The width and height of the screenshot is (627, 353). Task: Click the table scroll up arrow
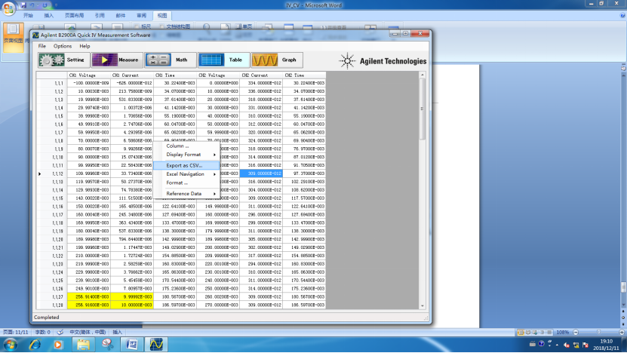point(423,75)
